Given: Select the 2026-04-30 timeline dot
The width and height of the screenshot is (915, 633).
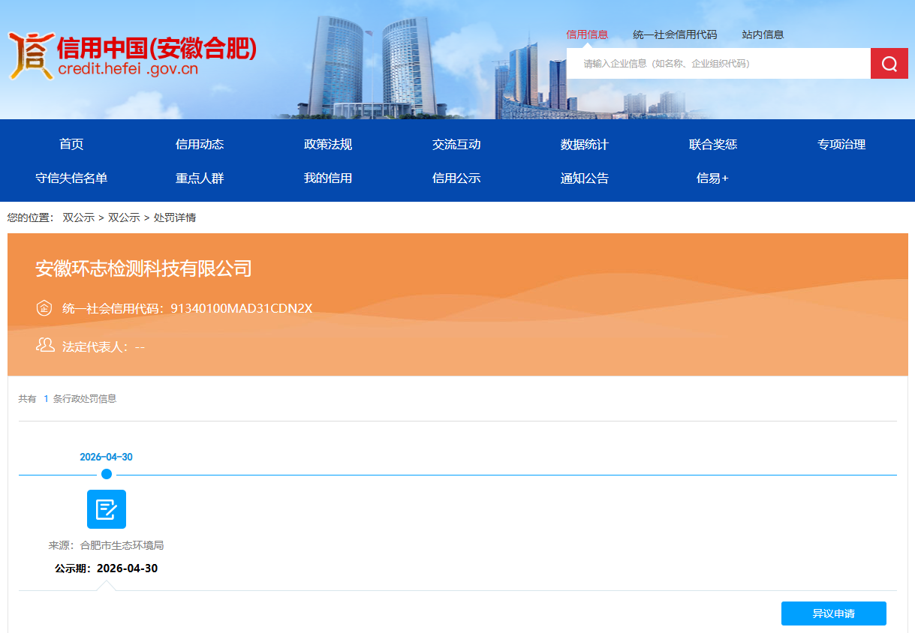Looking at the screenshot, I should [107, 474].
